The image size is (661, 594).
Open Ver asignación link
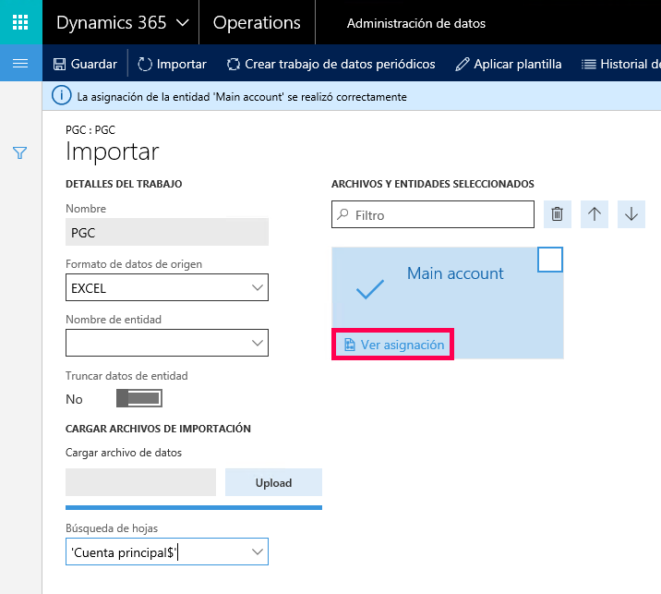point(394,345)
